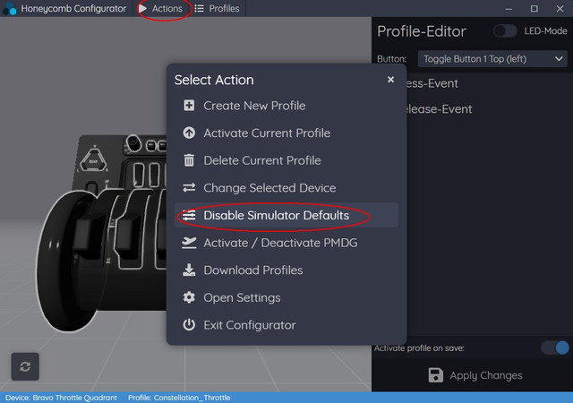Click the sliders icon for Disable Simulator Defaults
The width and height of the screenshot is (573, 403).
click(x=189, y=215)
